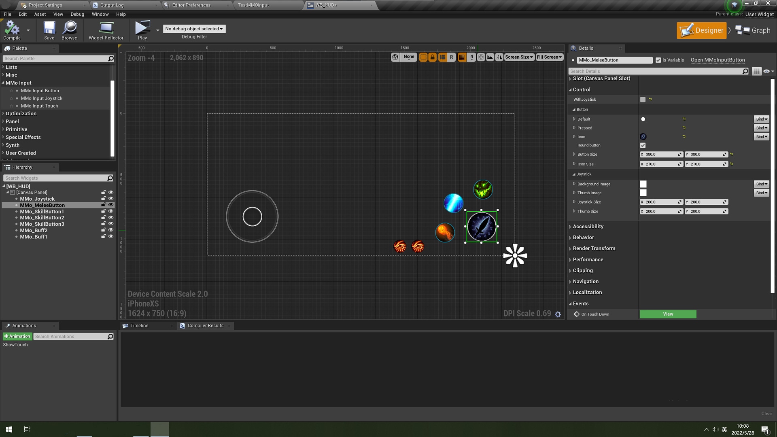Enable the WithJoystick checkbox
The width and height of the screenshot is (777, 437).
(x=643, y=100)
